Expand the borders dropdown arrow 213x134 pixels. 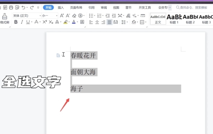tap(146, 22)
